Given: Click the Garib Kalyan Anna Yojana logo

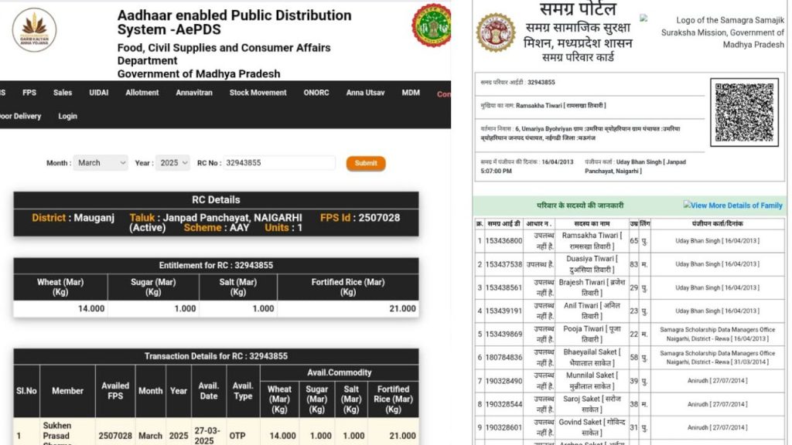Looking at the screenshot, I should (x=34, y=30).
